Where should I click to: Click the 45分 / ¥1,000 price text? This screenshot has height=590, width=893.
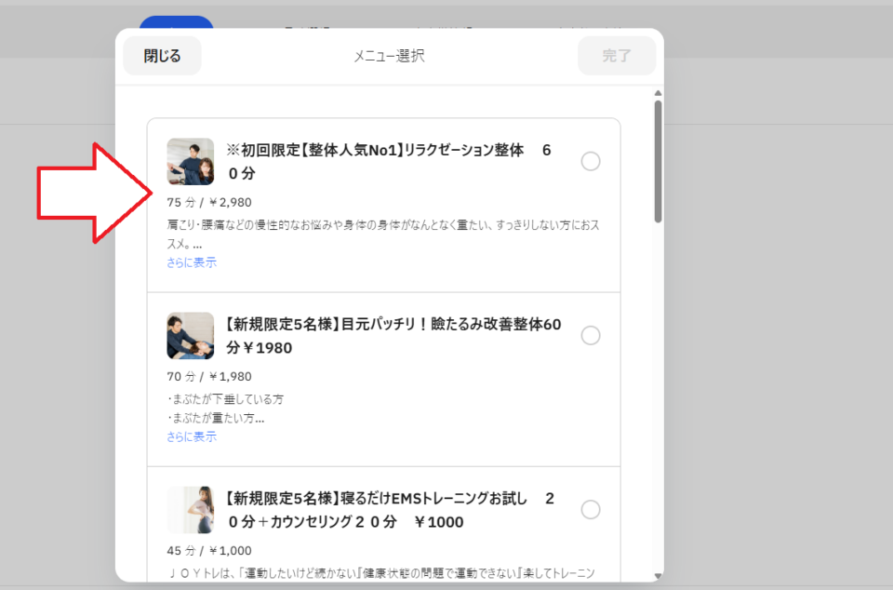point(209,550)
